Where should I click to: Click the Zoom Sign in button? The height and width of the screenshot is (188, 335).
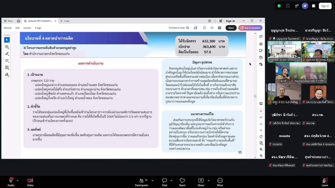pyautogui.click(x=325, y=6)
